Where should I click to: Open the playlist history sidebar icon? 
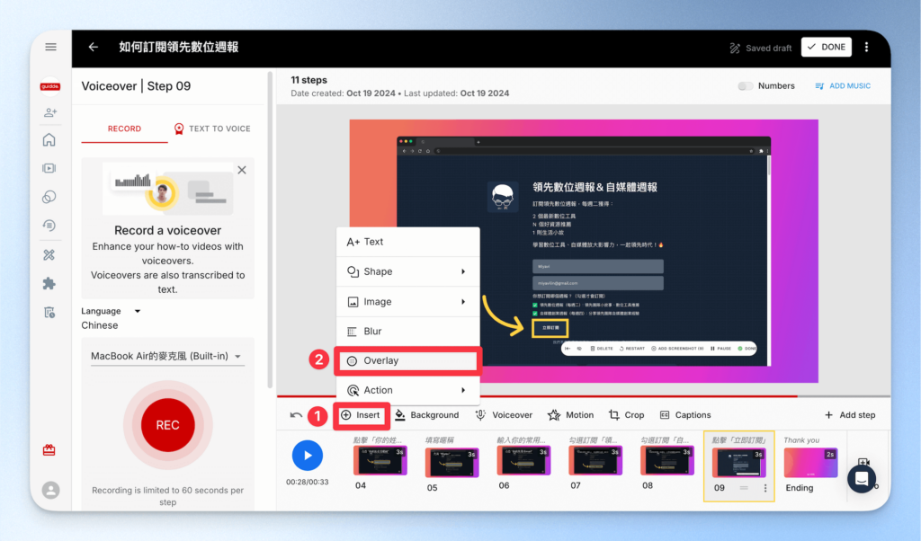49,226
